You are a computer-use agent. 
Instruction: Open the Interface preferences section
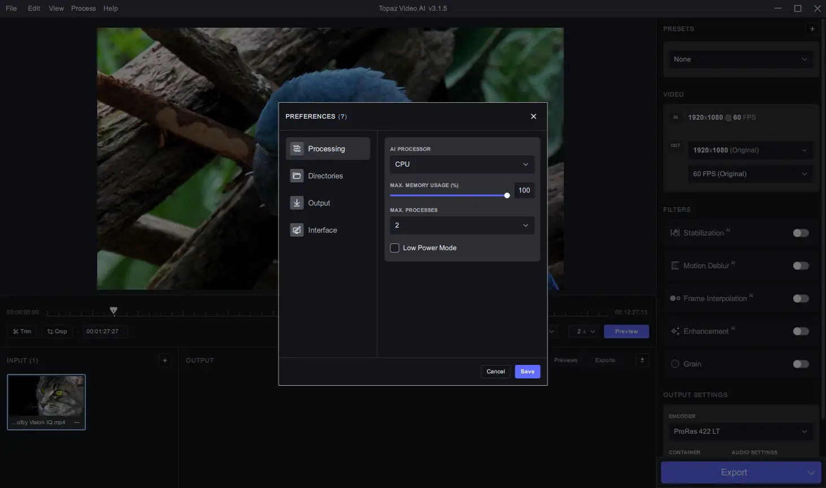pyautogui.click(x=328, y=230)
